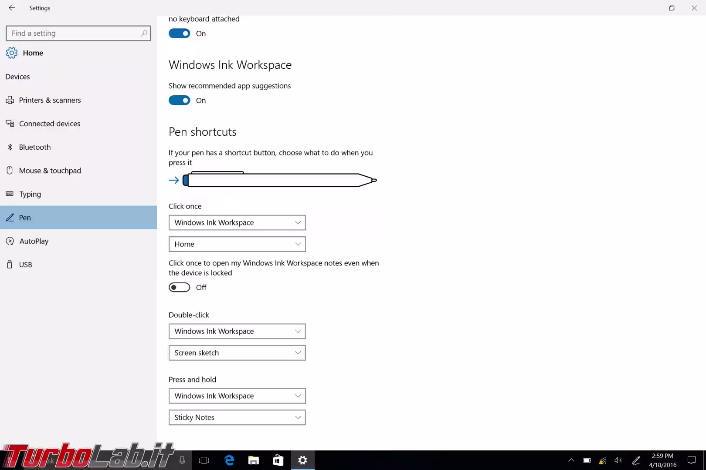Open the network icon in system tray
Viewport: 706px width, 470px height.
(603, 460)
